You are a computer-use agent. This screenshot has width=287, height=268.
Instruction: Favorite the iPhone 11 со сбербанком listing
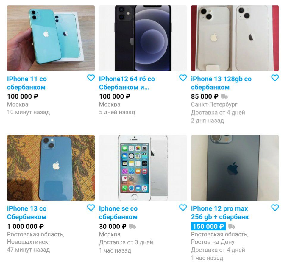91,78
